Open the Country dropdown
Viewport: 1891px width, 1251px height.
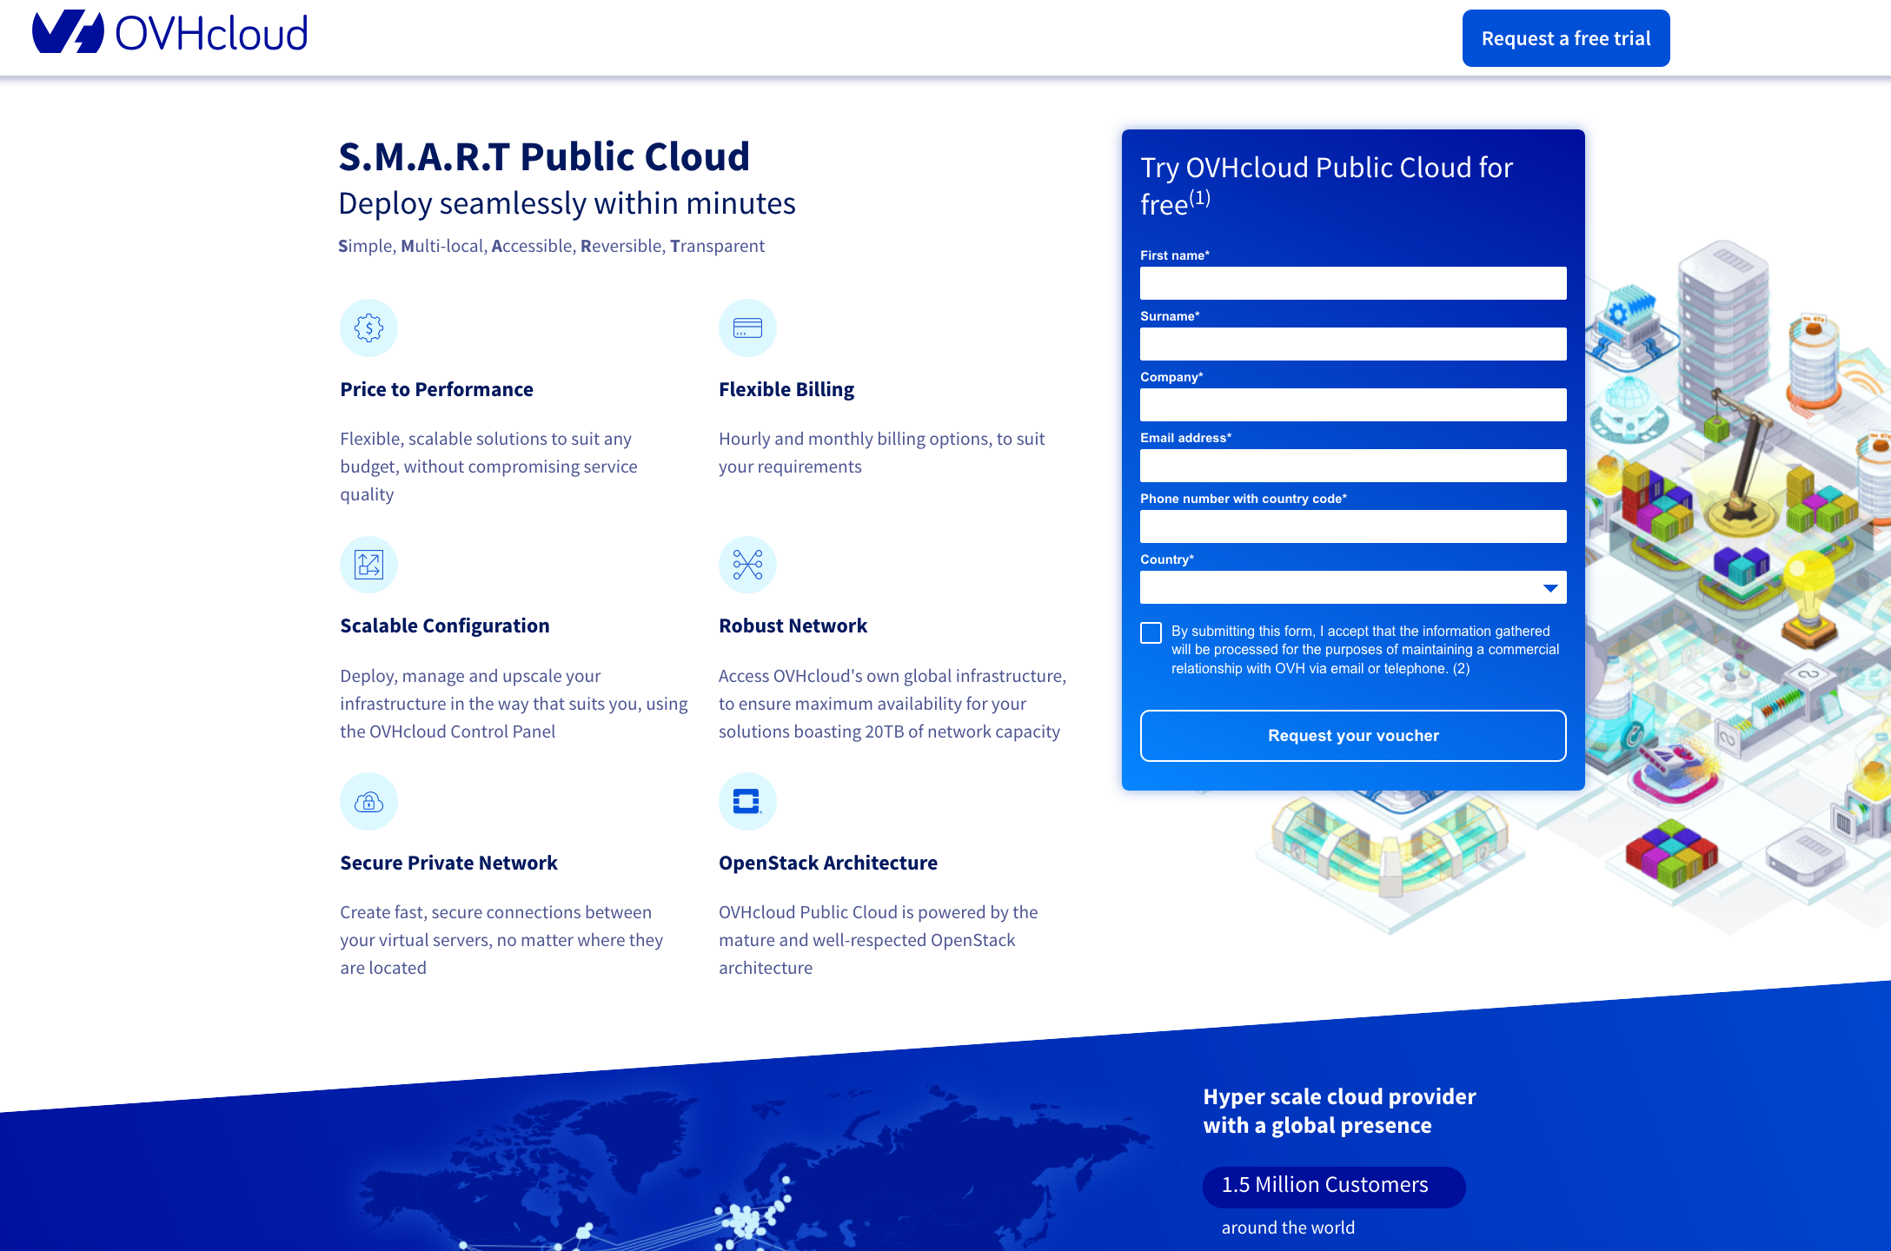tap(1353, 588)
